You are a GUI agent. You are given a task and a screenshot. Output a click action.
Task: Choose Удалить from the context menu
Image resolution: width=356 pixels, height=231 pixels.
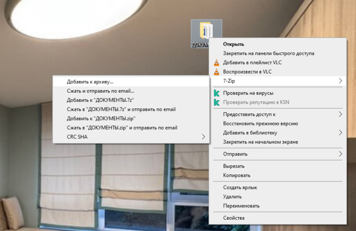[277, 197]
